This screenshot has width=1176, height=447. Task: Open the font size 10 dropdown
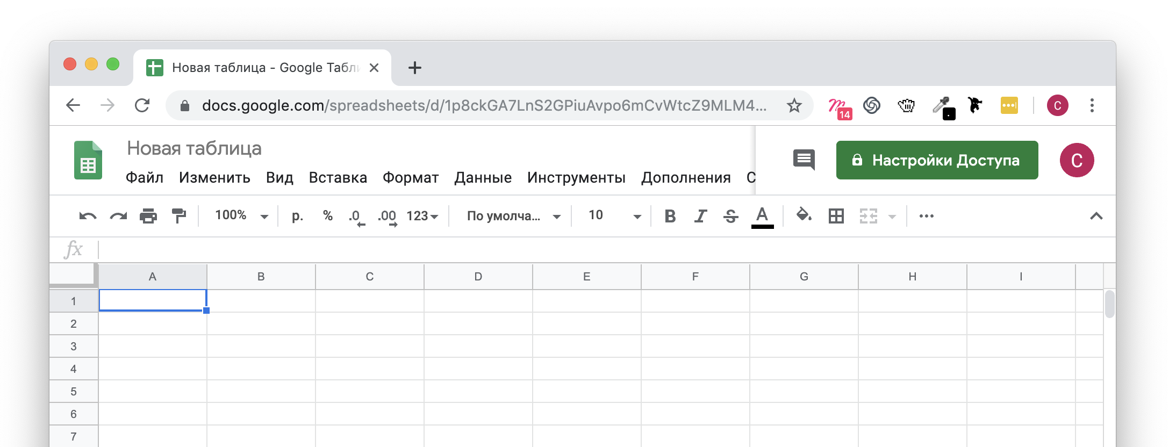click(615, 215)
